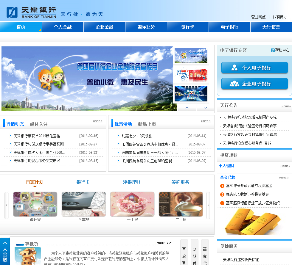
Task: Open notice 天津银行设立爱心服务点 真诚
Action: point(247,143)
